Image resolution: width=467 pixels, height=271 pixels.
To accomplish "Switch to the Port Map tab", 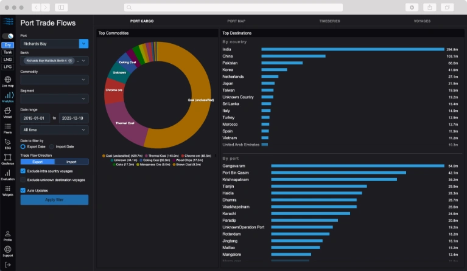I will tap(236, 21).
